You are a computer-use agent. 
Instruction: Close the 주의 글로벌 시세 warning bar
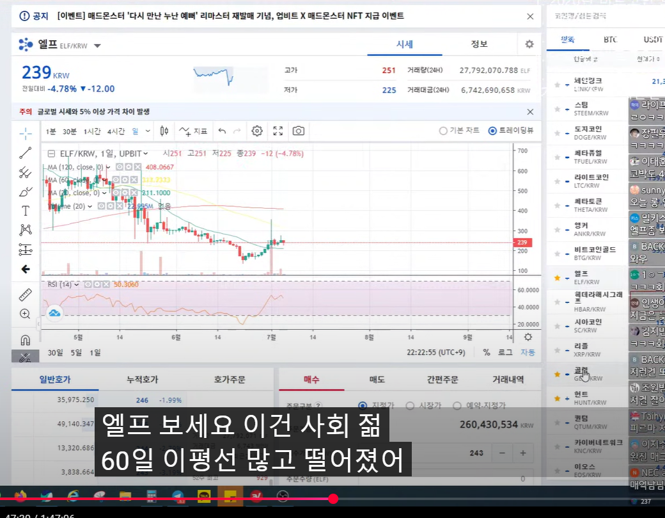click(x=530, y=111)
